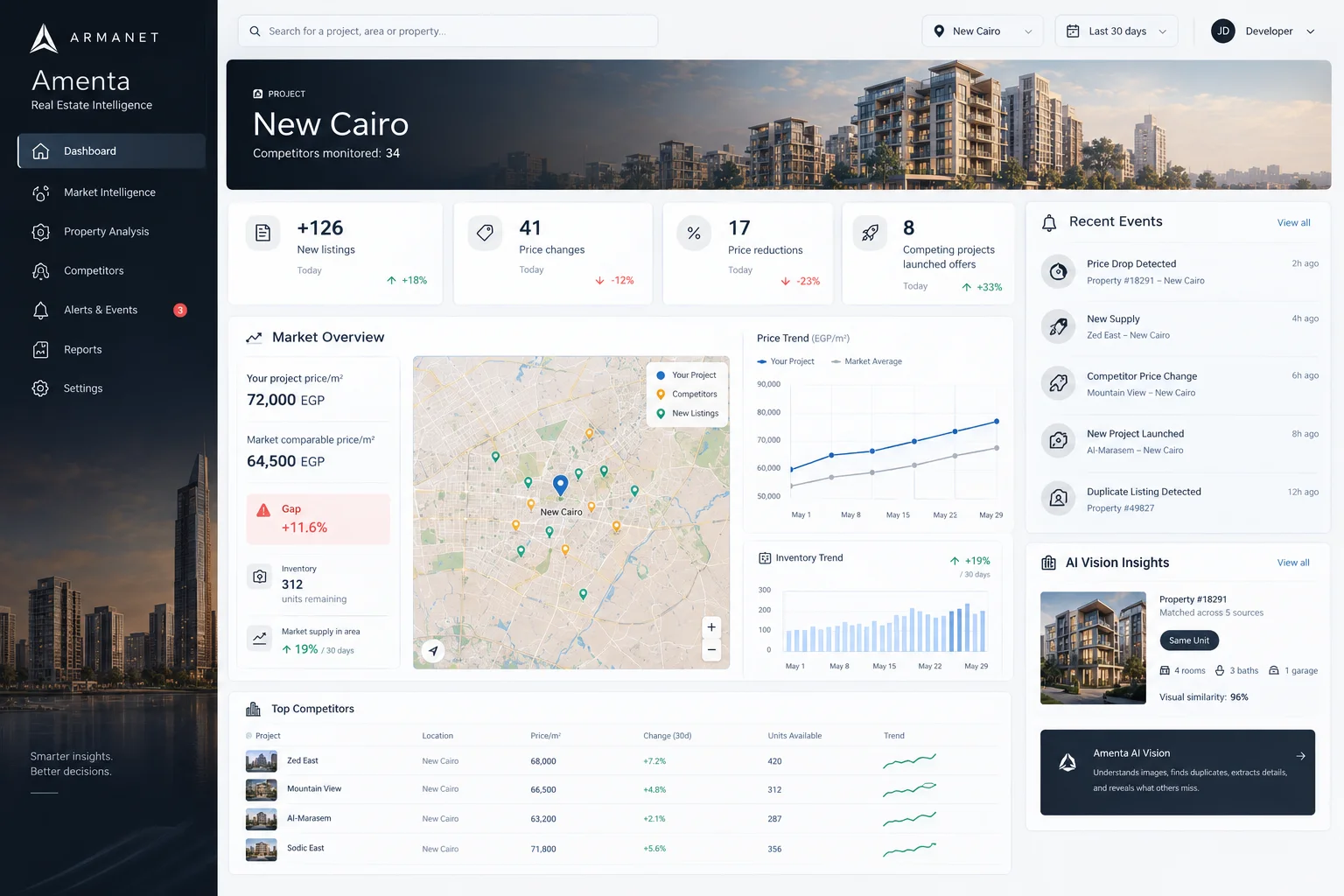The width and height of the screenshot is (1344, 896).
Task: Toggle Market Average series in Price Trend legend
Action: point(866,361)
